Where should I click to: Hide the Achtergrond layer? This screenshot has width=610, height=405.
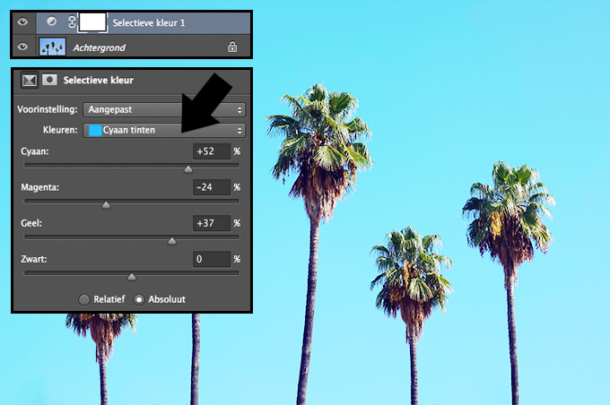tap(22, 47)
